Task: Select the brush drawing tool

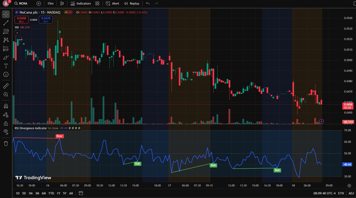Action: pyautogui.click(x=6, y=57)
